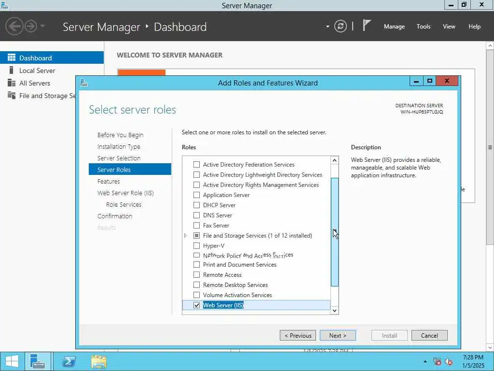The width and height of the screenshot is (494, 371).
Task: Click the network status tray icon
Action: 437,361
